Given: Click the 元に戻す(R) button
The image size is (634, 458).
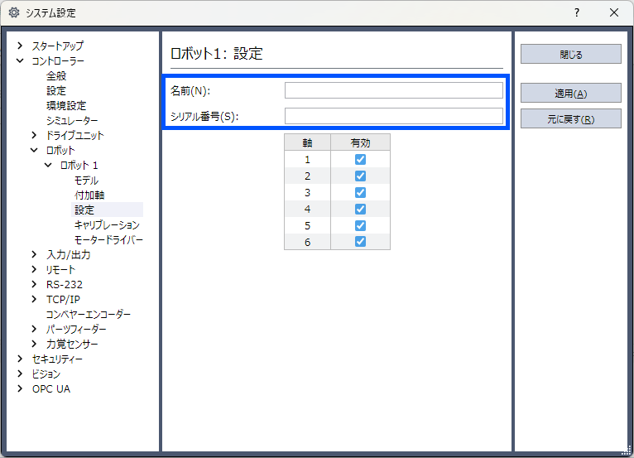Looking at the screenshot, I should (x=570, y=118).
